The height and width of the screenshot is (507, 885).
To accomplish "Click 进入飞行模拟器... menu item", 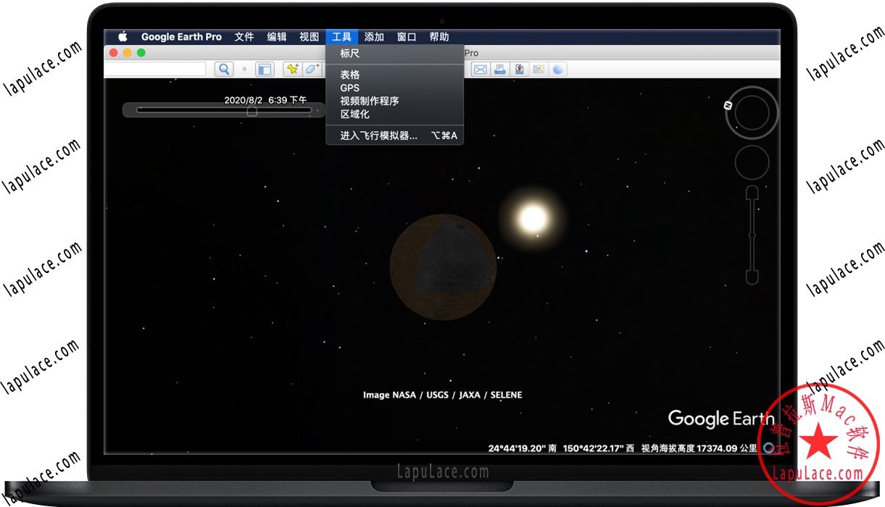I will 379,135.
